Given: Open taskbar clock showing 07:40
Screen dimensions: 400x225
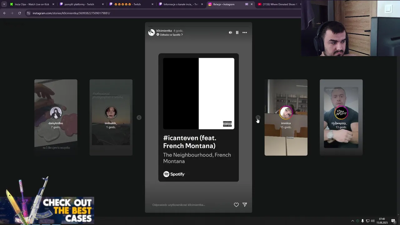Looking at the screenshot, I should pos(382,221).
